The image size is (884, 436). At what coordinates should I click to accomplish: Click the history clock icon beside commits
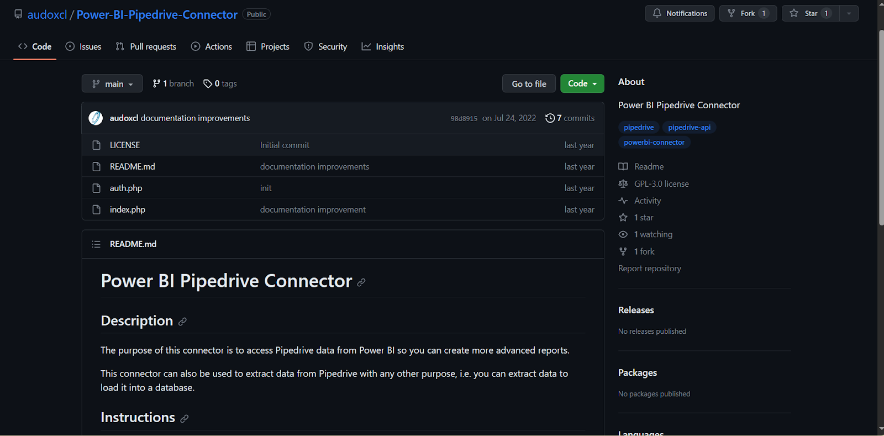coord(550,118)
